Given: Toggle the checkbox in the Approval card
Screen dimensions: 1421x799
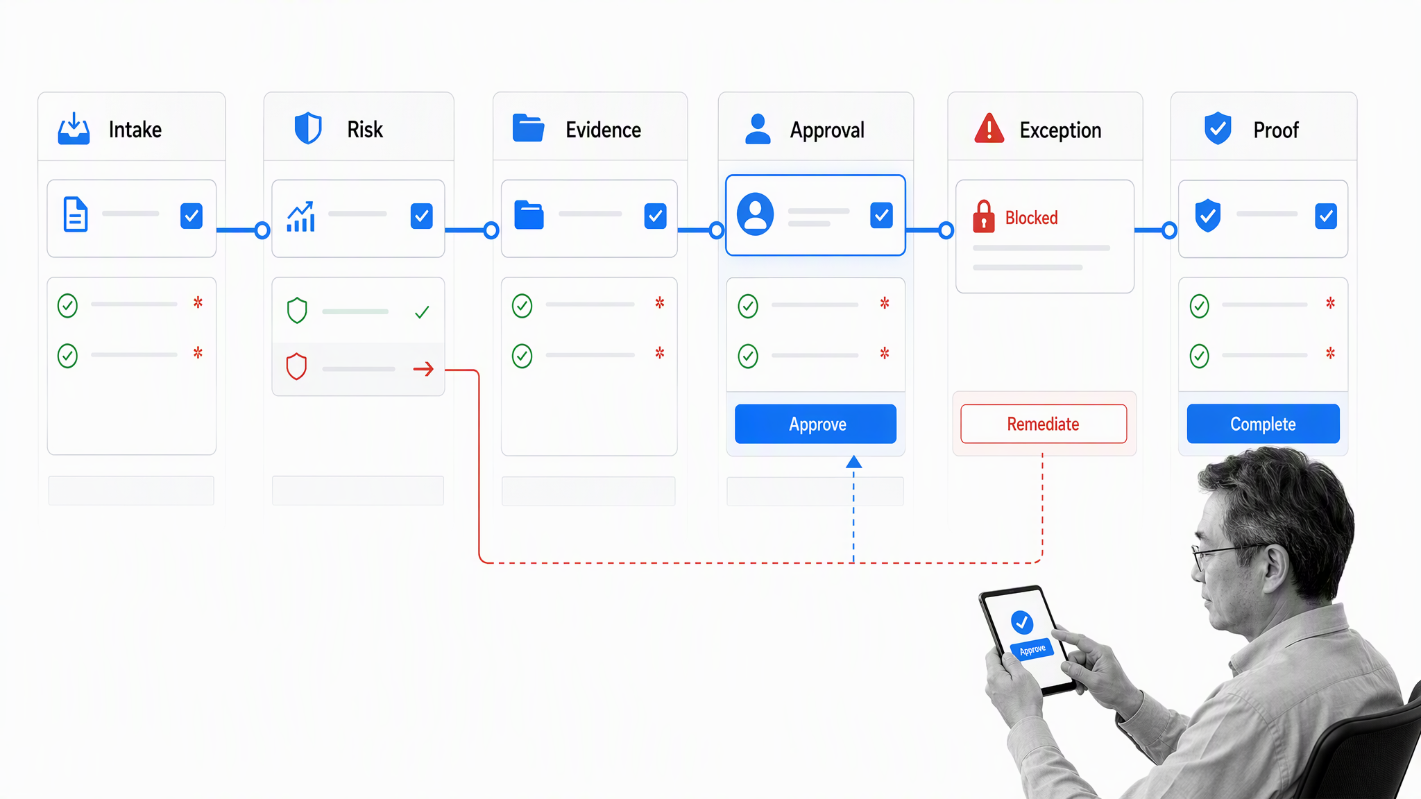Looking at the screenshot, I should (881, 216).
